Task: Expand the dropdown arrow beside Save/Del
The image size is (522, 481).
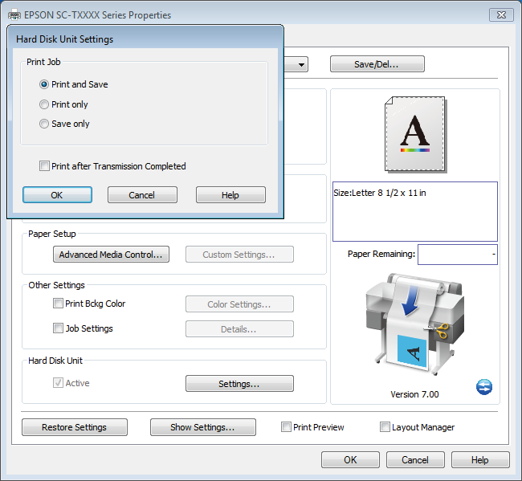Action: (x=301, y=64)
